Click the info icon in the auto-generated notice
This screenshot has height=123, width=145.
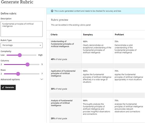coord(52,11)
